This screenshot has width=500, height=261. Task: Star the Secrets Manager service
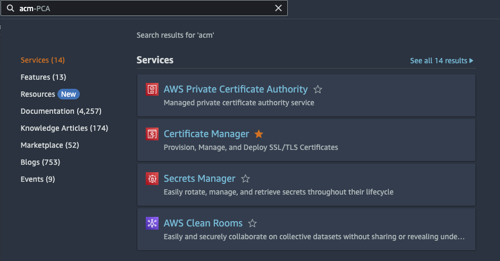pyautogui.click(x=245, y=179)
